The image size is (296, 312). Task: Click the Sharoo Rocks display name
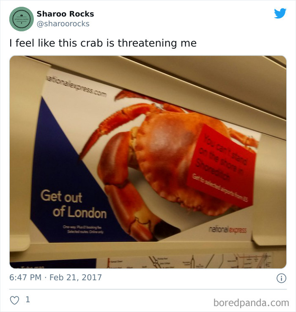coord(65,14)
